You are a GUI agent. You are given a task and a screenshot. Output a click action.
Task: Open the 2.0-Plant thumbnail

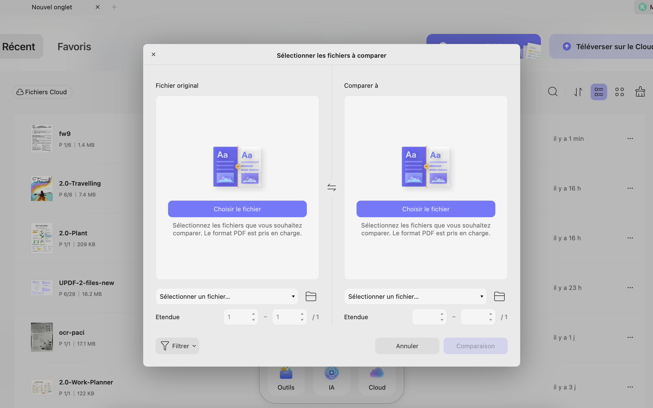pyautogui.click(x=41, y=238)
